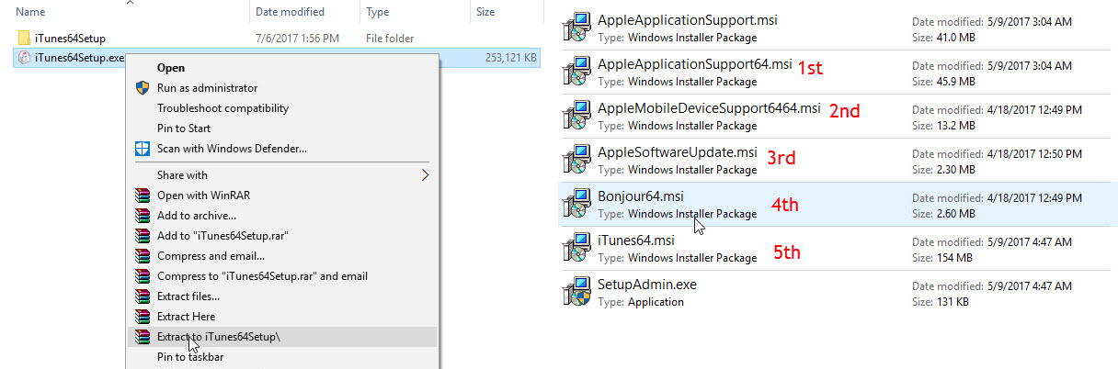Click the Windows Defender scan icon
Viewport: 1118px width, 369px height.
(x=143, y=148)
